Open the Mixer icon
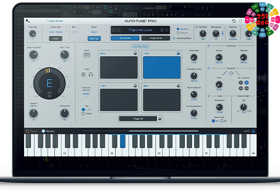280x190 pixels. coord(87,55)
